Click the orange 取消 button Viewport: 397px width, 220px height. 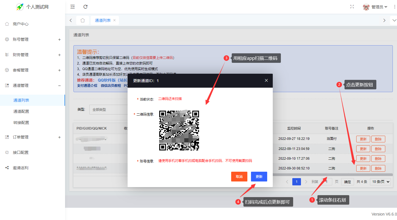point(239,176)
